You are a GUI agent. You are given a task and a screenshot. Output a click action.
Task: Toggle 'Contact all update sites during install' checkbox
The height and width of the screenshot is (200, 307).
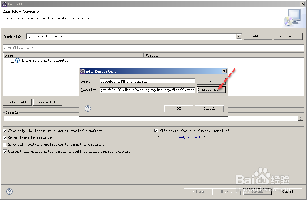coord(5,151)
